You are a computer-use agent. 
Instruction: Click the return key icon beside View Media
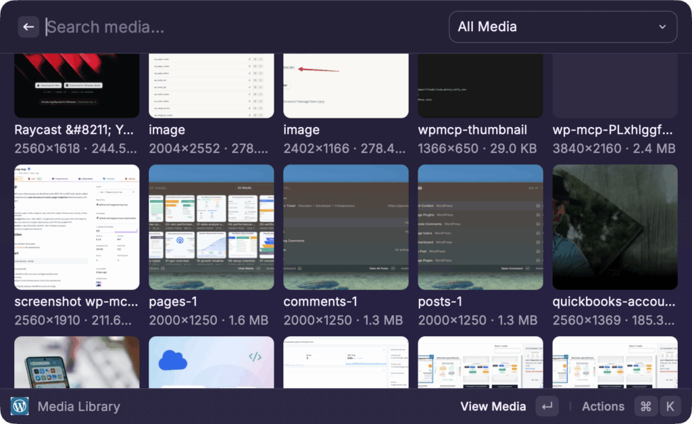click(547, 406)
